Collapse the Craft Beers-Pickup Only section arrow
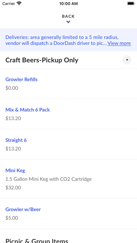The height and width of the screenshot is (243, 137). click(x=127, y=60)
